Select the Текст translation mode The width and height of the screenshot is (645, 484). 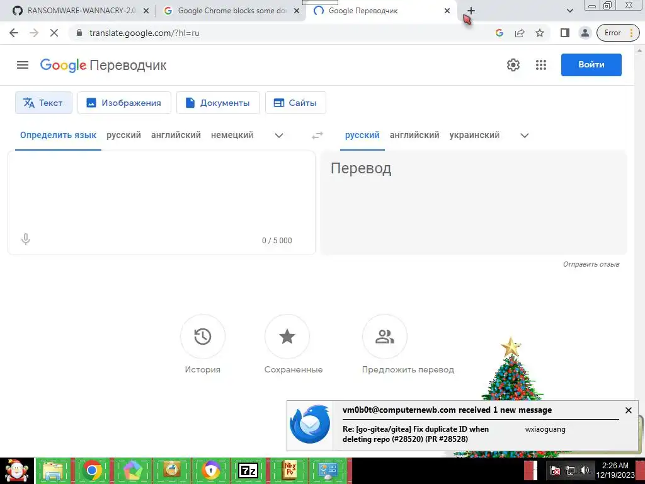[x=43, y=103]
